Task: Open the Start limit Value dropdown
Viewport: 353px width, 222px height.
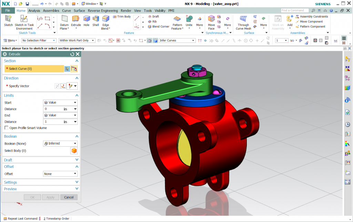Action: 60,103
